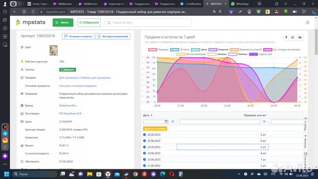Click the chart pin icon
Screen dimensions: 318x179
pos(286,38)
